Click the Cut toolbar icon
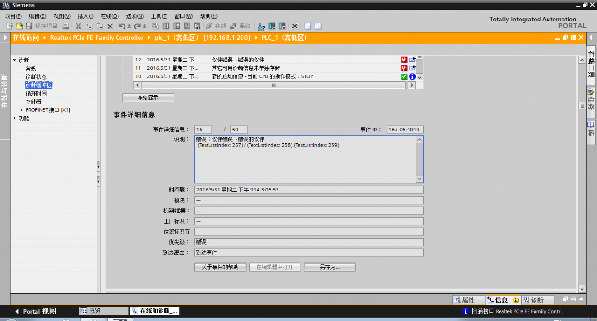This screenshot has width=597, height=321. pos(79,26)
